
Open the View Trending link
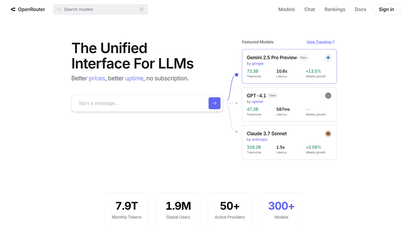coord(318,42)
